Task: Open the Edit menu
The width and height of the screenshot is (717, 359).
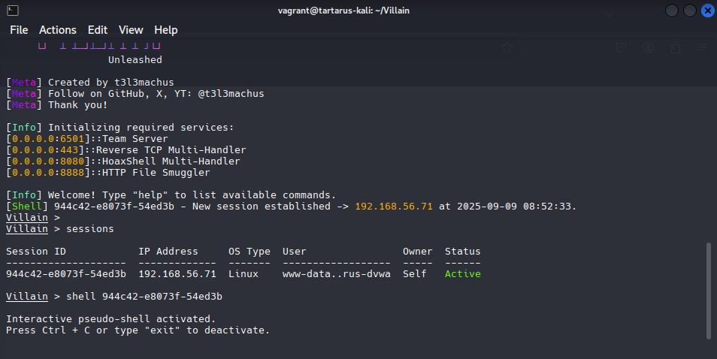Action: [98, 30]
